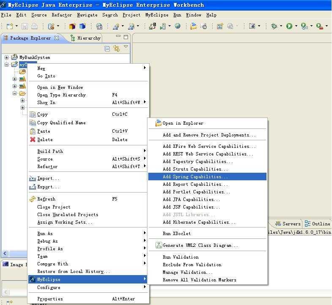Viewport: 332px width, 305px height.
Task: Choose Add Hibernate Capabilities
Action: (x=207, y=222)
